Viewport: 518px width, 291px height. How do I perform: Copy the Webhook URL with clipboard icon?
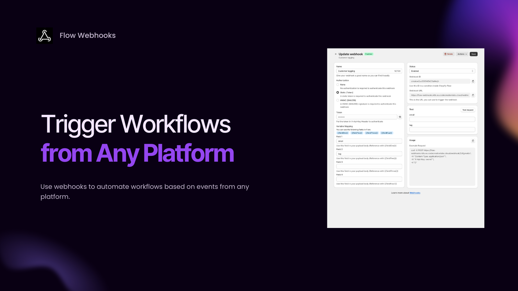(x=473, y=95)
